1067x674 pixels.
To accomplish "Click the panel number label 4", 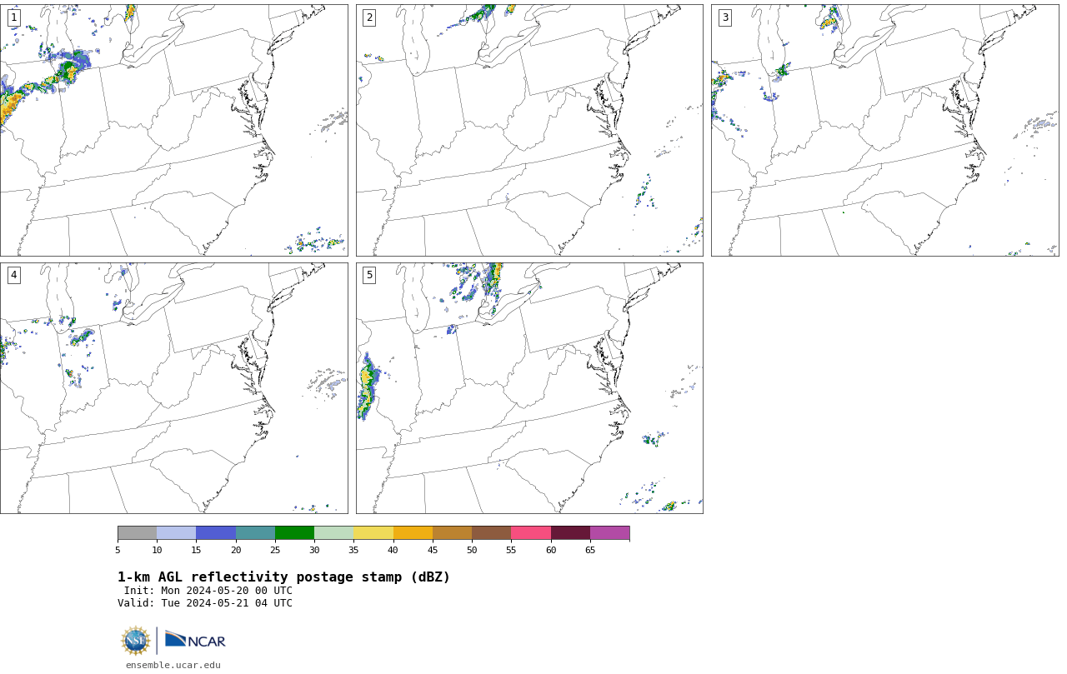I will [13, 275].
